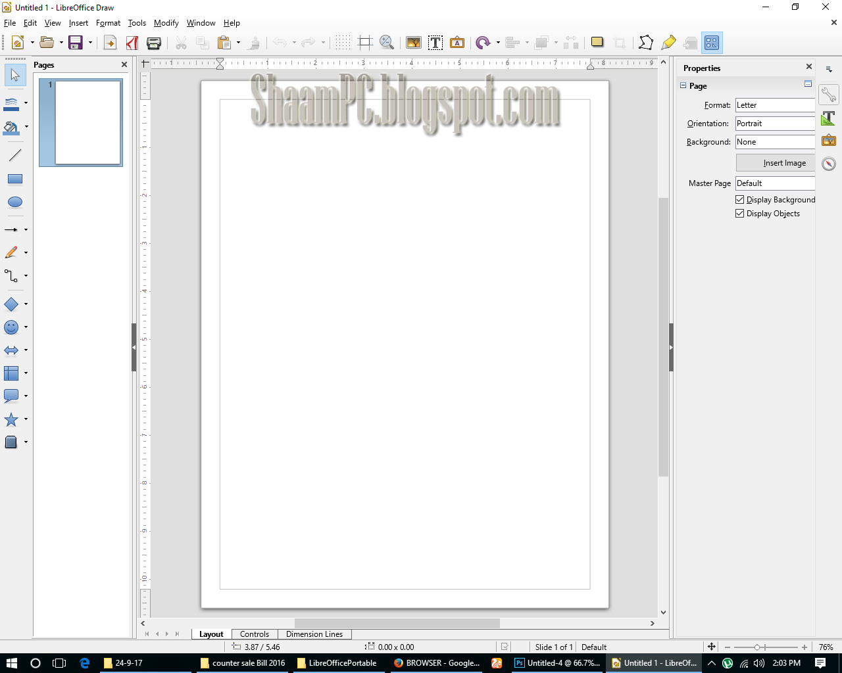Pick the Ellipse shape tool
This screenshot has height=673, width=842.
pos(15,202)
